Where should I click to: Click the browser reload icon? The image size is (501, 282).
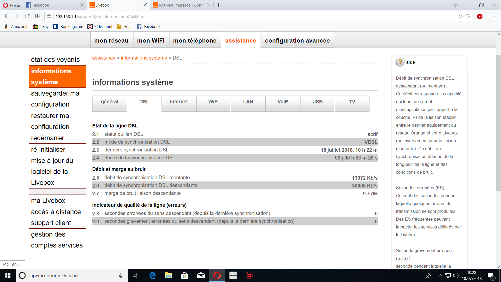27,16
